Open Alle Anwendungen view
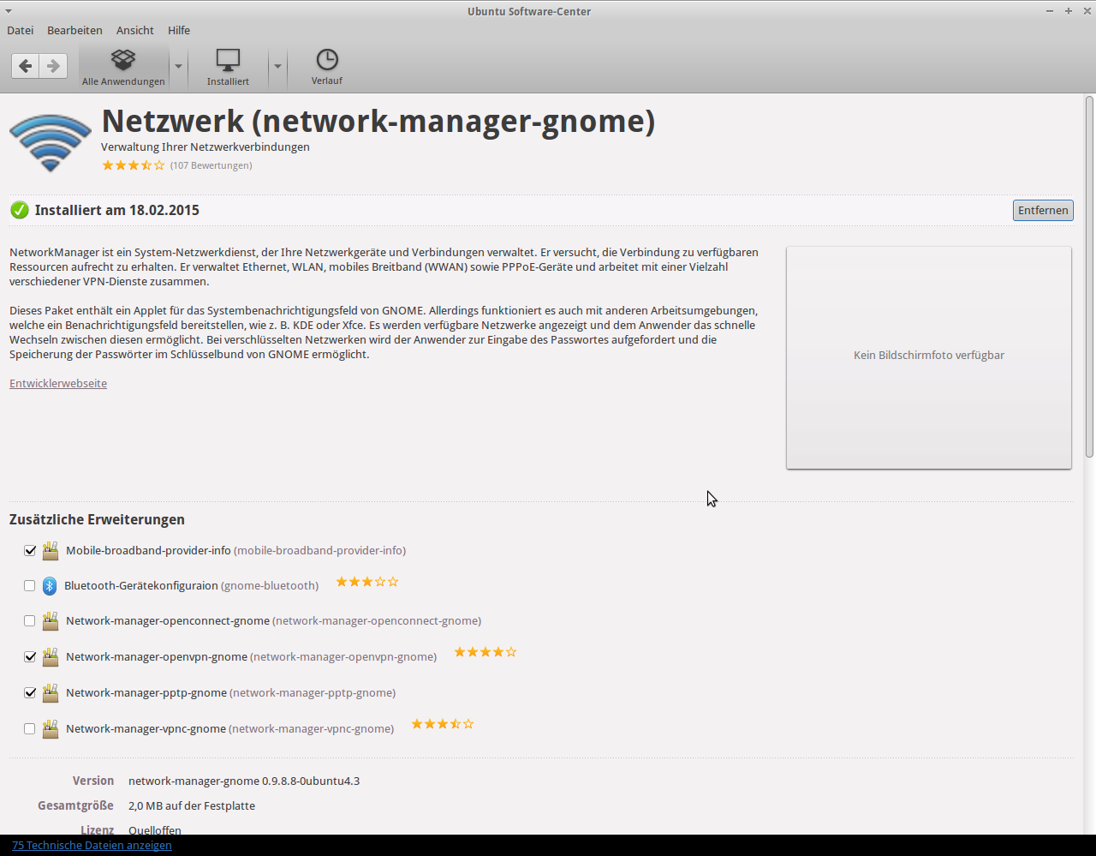The width and height of the screenshot is (1096, 856). click(123, 67)
